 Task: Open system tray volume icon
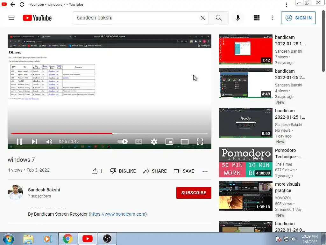(294, 239)
